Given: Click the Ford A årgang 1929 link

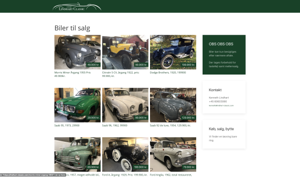Looking at the screenshot, I should pyautogui.click(x=125, y=175).
